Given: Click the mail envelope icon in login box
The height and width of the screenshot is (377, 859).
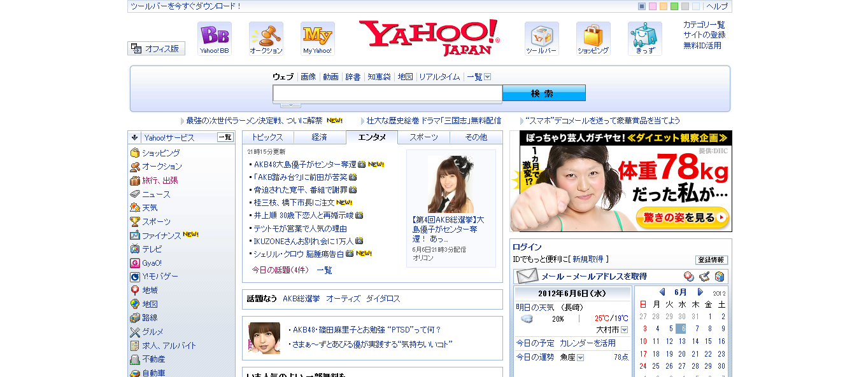Looking at the screenshot, I should [x=527, y=276].
